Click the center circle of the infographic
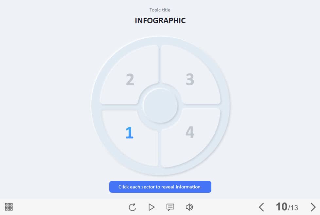 pos(160,106)
